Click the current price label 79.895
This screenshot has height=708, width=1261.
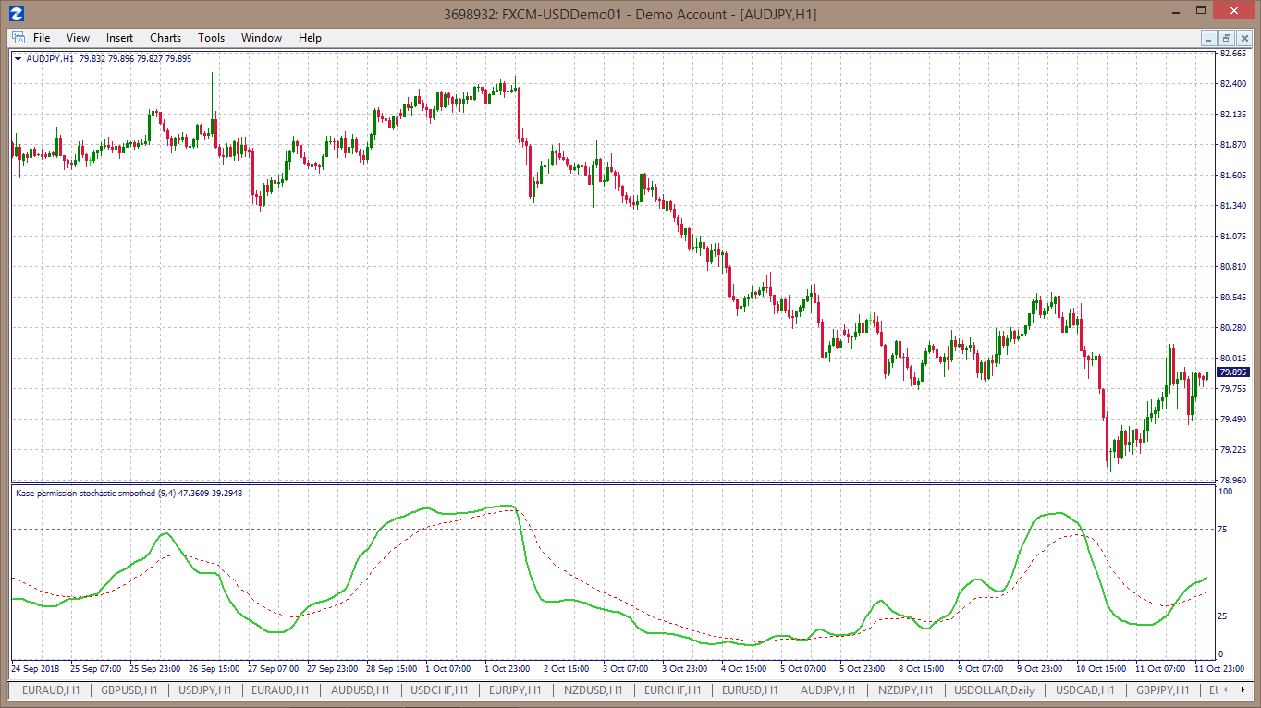(x=1233, y=372)
